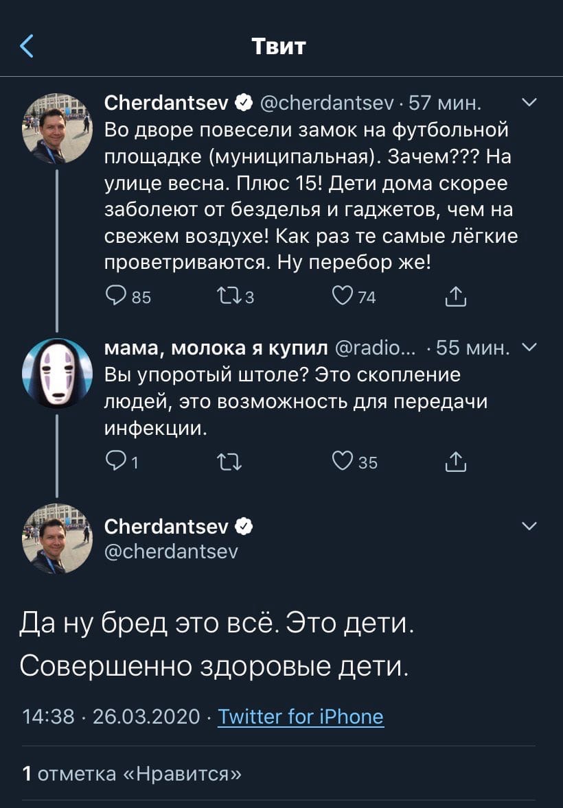563x808 pixels.
Task: View the "1 отметка «Нравится»" list
Action: (132, 774)
